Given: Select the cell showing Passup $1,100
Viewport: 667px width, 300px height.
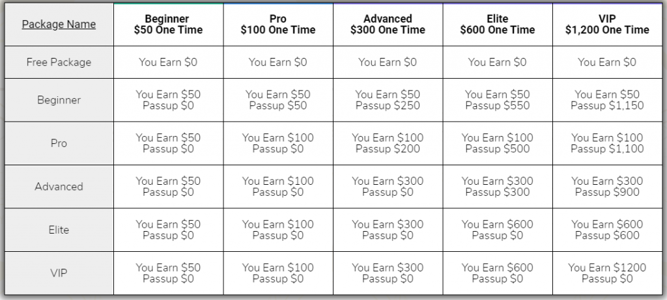Looking at the screenshot, I should [607, 149].
